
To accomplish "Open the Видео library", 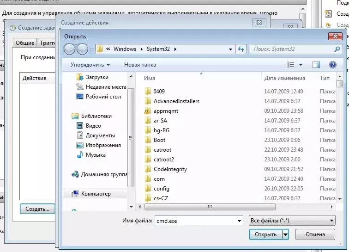I will (89, 126).
